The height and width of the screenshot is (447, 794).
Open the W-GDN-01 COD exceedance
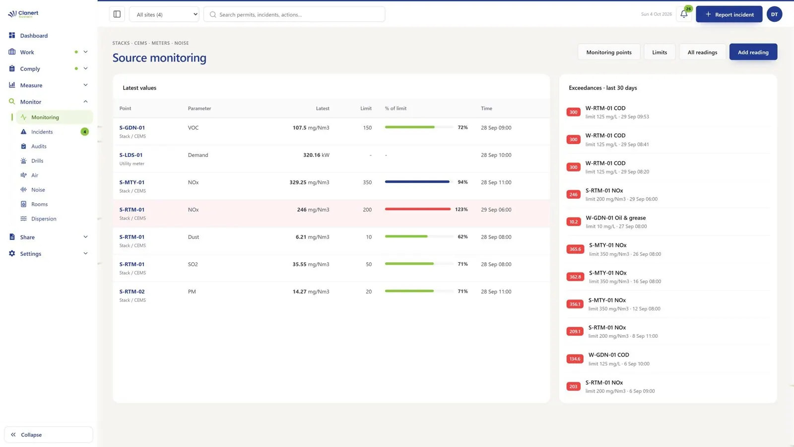point(668,359)
